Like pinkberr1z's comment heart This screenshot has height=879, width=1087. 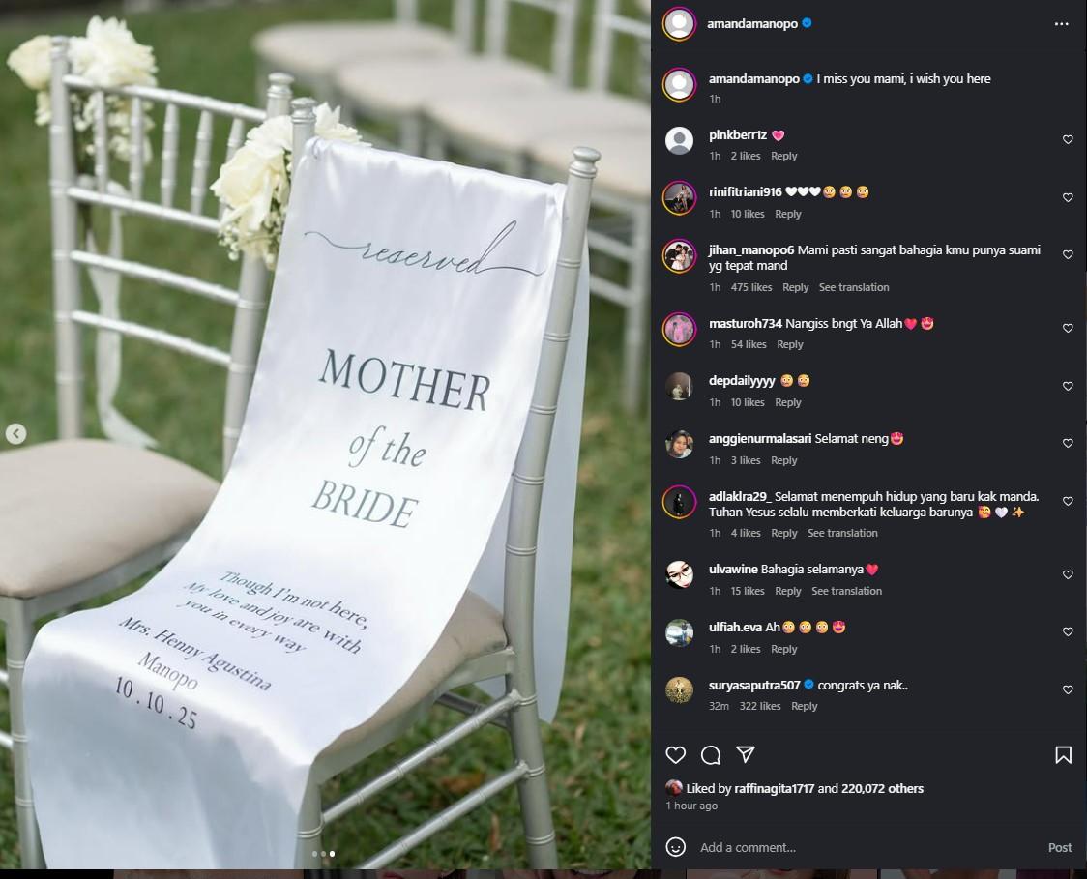tap(1068, 140)
